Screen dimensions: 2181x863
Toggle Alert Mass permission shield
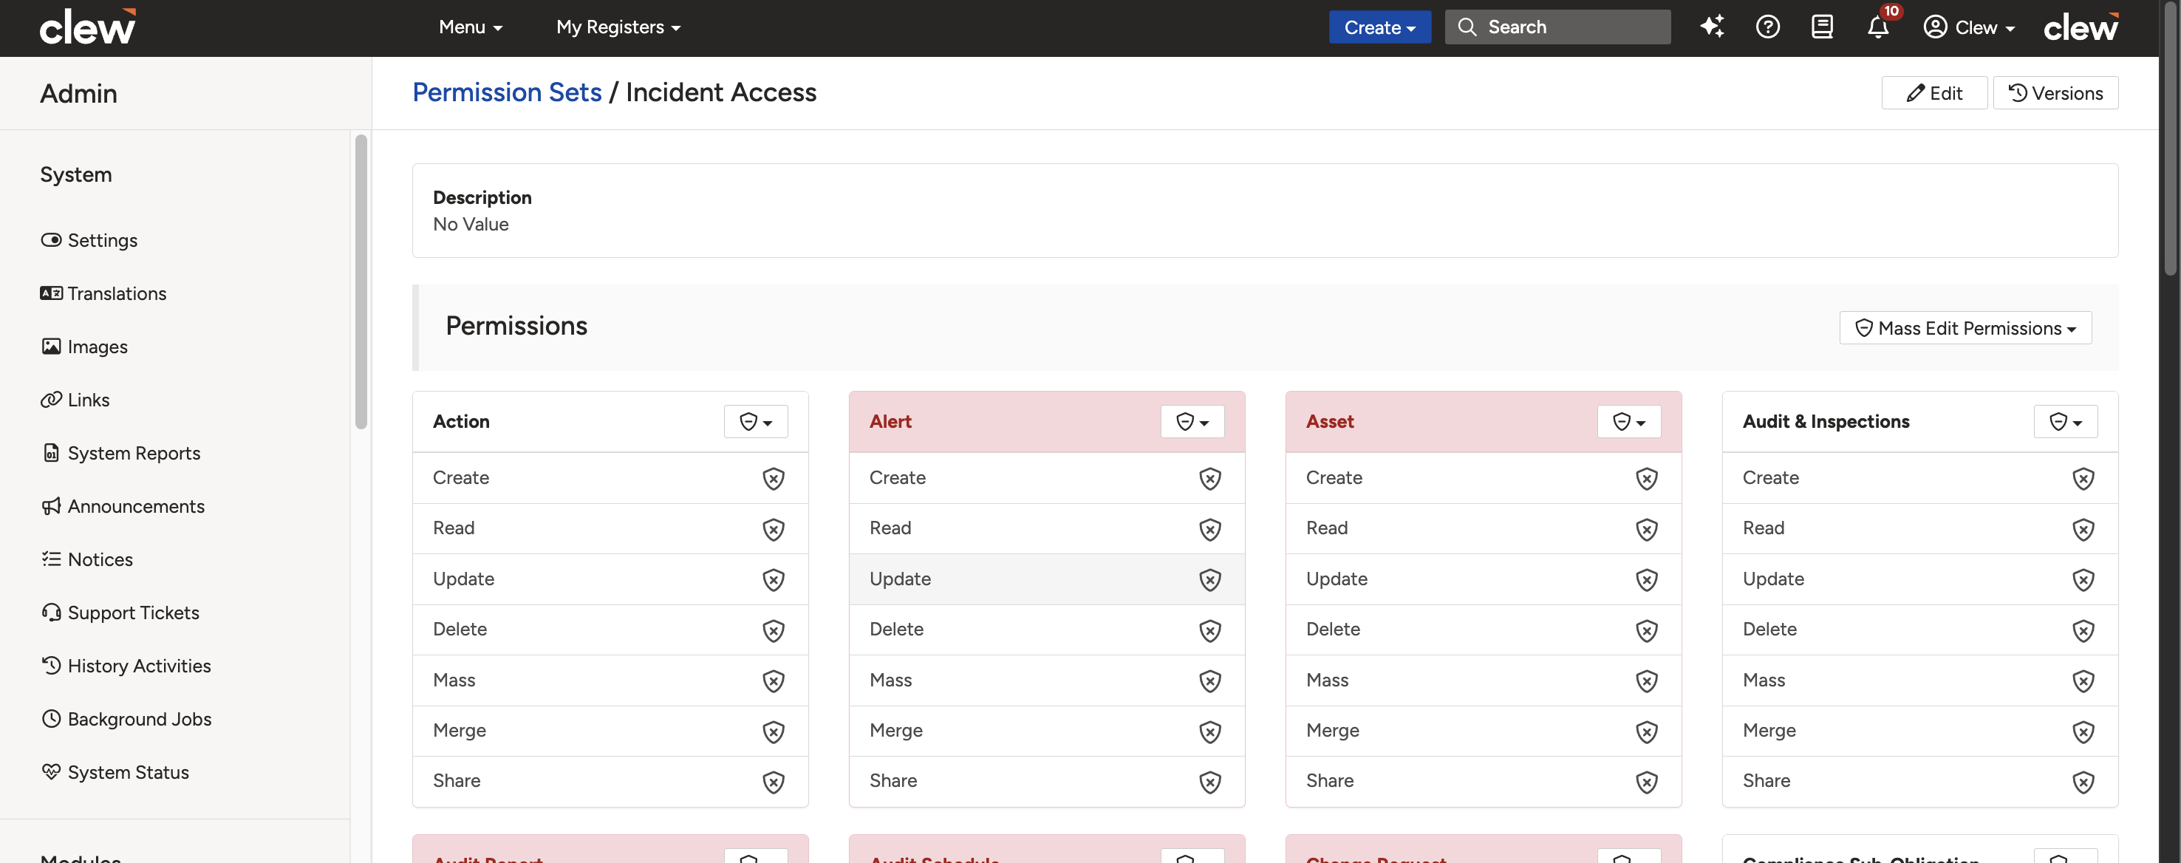(1210, 681)
